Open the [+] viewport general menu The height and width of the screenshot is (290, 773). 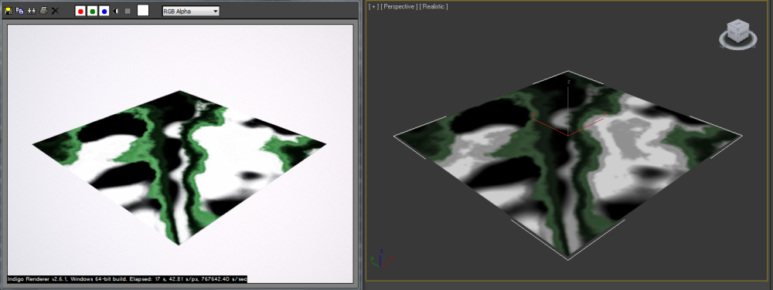tap(373, 6)
